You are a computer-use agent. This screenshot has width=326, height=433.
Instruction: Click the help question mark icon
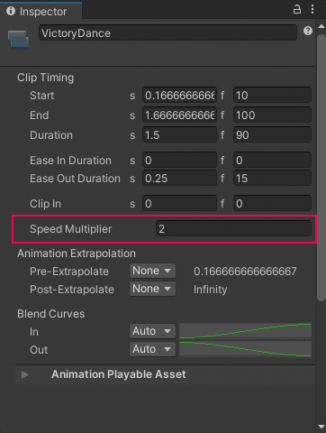point(308,31)
